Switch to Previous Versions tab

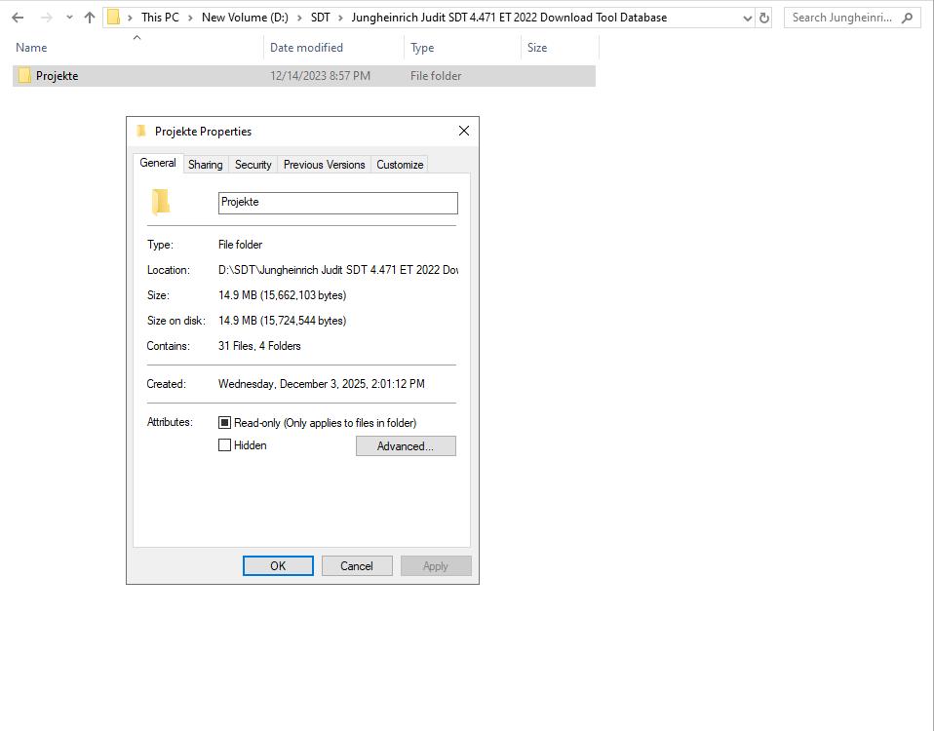click(x=324, y=165)
